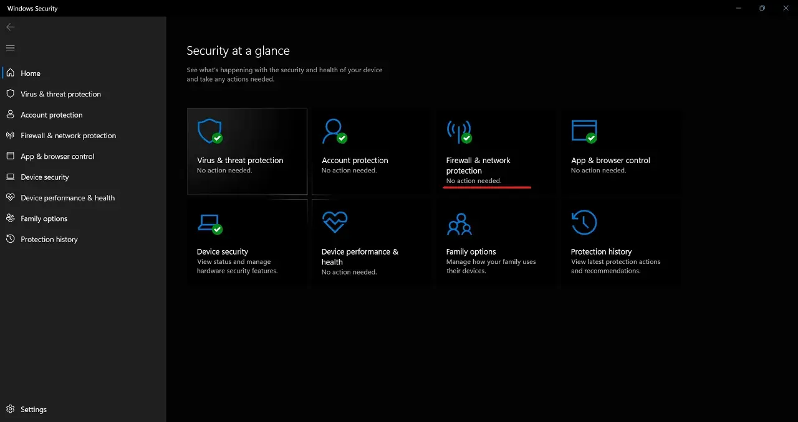Click the laptop icon beside Device security in sidebar
This screenshot has width=798, height=422.
[10, 177]
